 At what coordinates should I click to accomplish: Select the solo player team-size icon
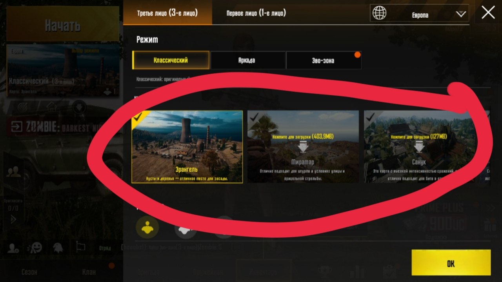tap(147, 227)
